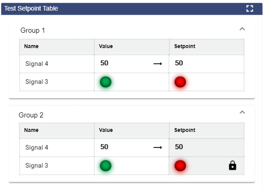263x187 pixels.
Task: Click the Name column header in Group 1
Action: tap(31, 46)
